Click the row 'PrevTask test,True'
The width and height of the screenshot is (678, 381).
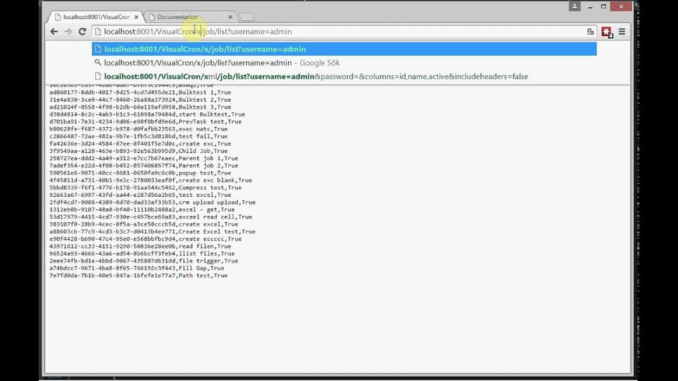(x=145, y=122)
